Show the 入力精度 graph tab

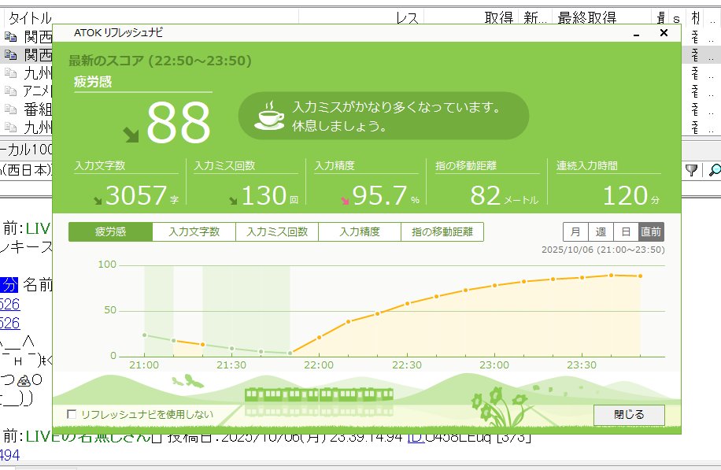pyautogui.click(x=360, y=232)
